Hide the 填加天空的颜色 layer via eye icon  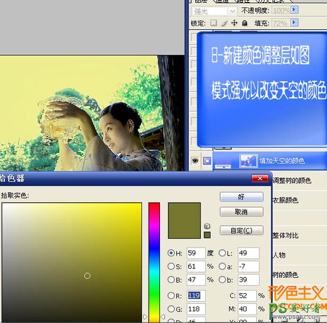coord(195,160)
